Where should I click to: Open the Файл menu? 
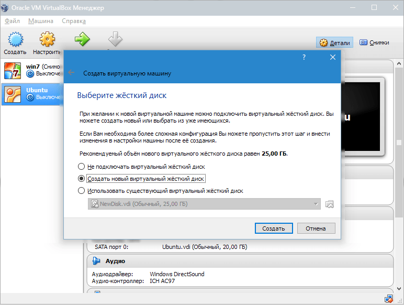[12, 21]
